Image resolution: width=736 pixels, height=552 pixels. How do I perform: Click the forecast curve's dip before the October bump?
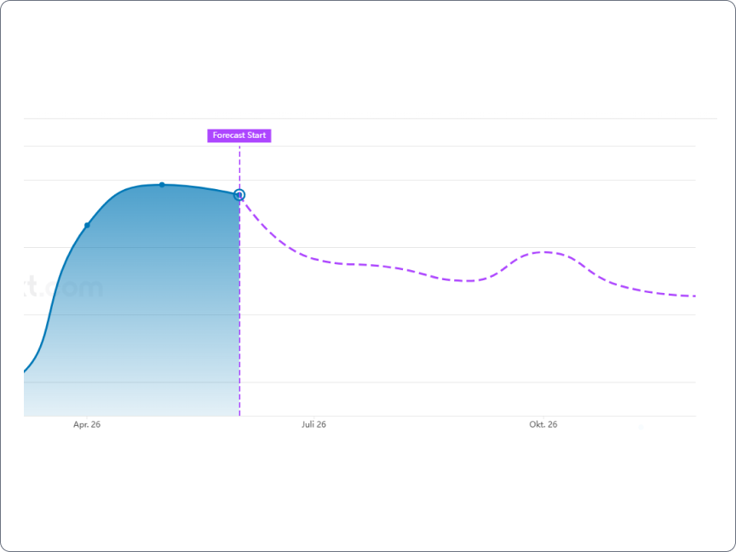(467, 281)
